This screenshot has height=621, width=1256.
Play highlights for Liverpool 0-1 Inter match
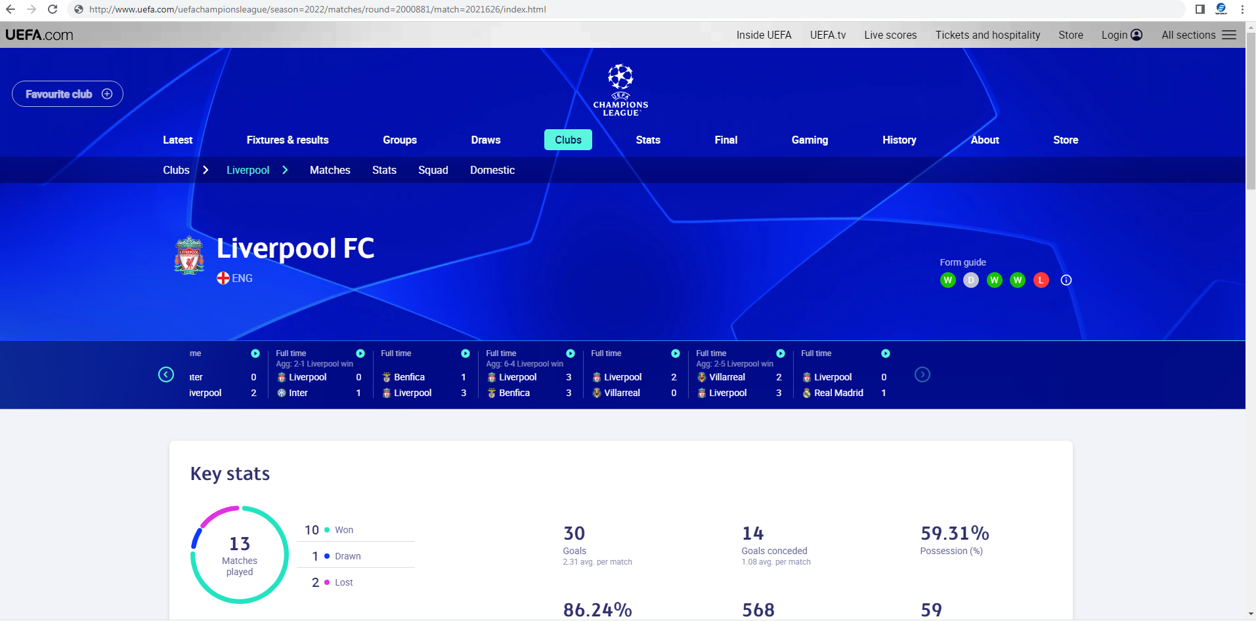point(360,353)
